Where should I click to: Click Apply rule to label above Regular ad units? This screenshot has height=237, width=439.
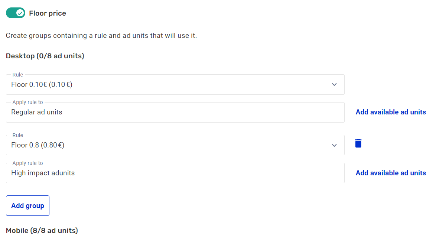point(28,102)
